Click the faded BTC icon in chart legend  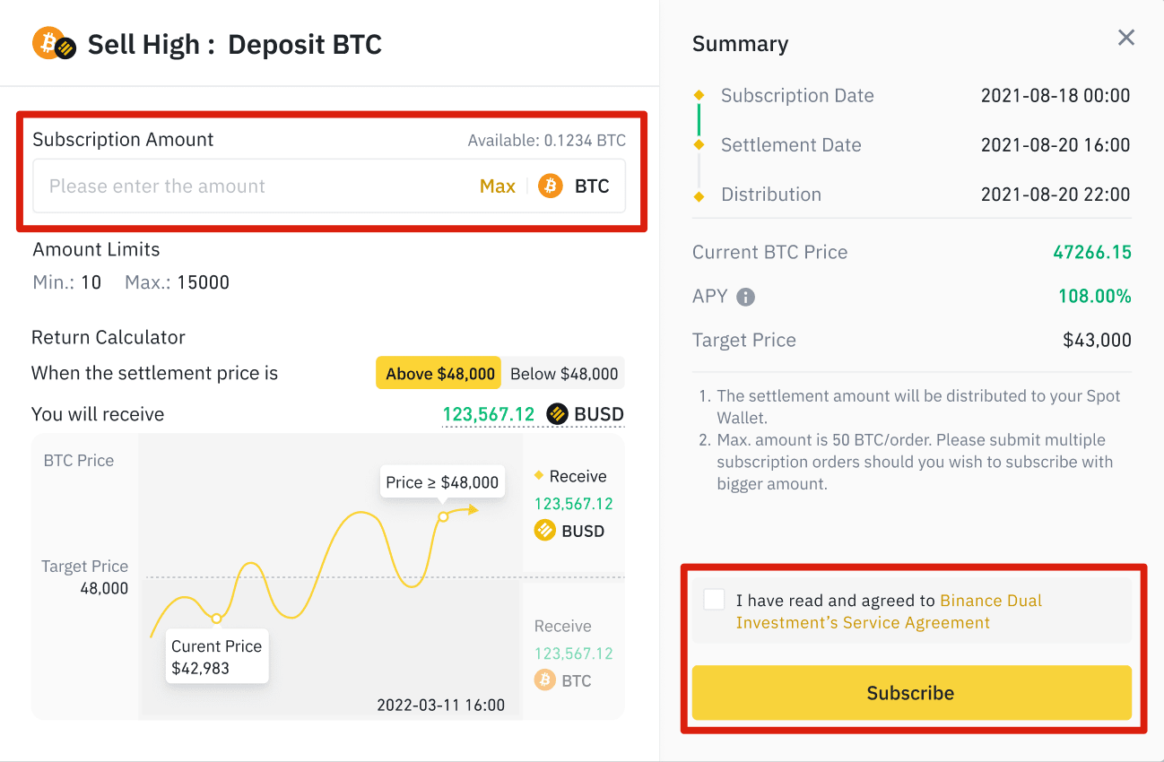tap(544, 680)
